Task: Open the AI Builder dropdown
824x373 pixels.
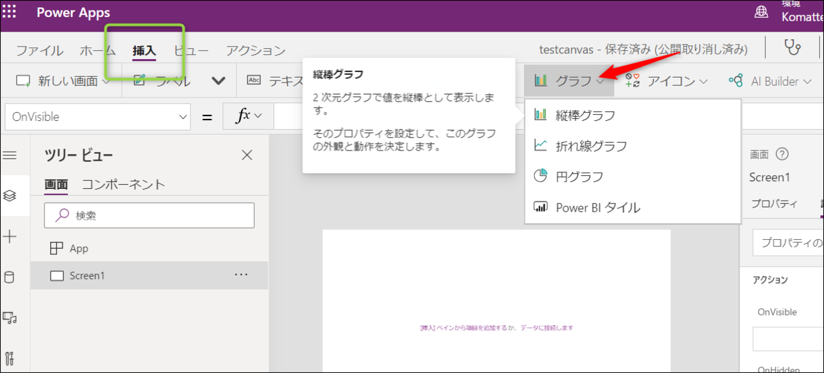Action: pos(770,81)
